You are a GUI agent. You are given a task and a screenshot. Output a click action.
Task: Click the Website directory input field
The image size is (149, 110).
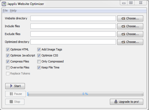tap(73, 18)
